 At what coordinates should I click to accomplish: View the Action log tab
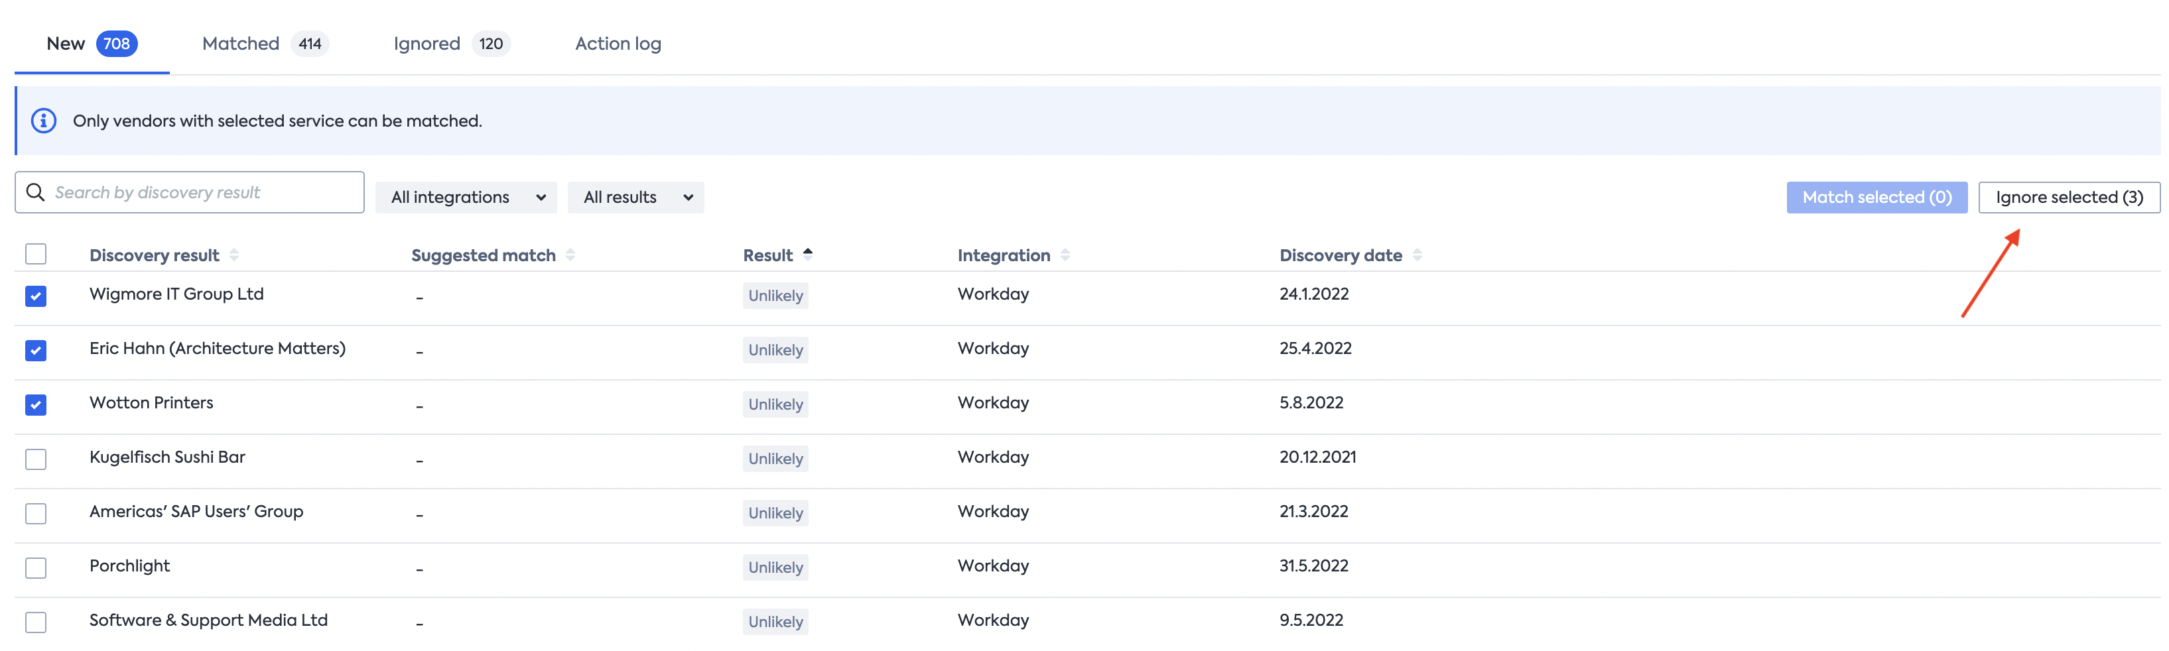coord(618,44)
